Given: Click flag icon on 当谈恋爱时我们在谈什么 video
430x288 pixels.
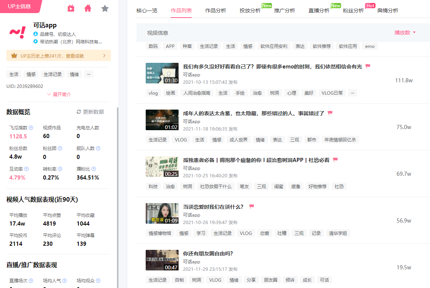Looking at the screenshot, I should [251, 206].
